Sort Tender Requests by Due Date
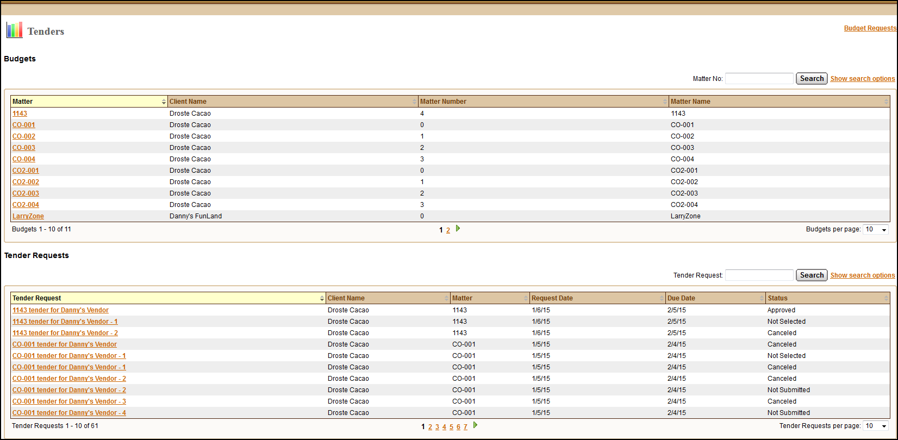This screenshot has height=440, width=898. point(715,298)
